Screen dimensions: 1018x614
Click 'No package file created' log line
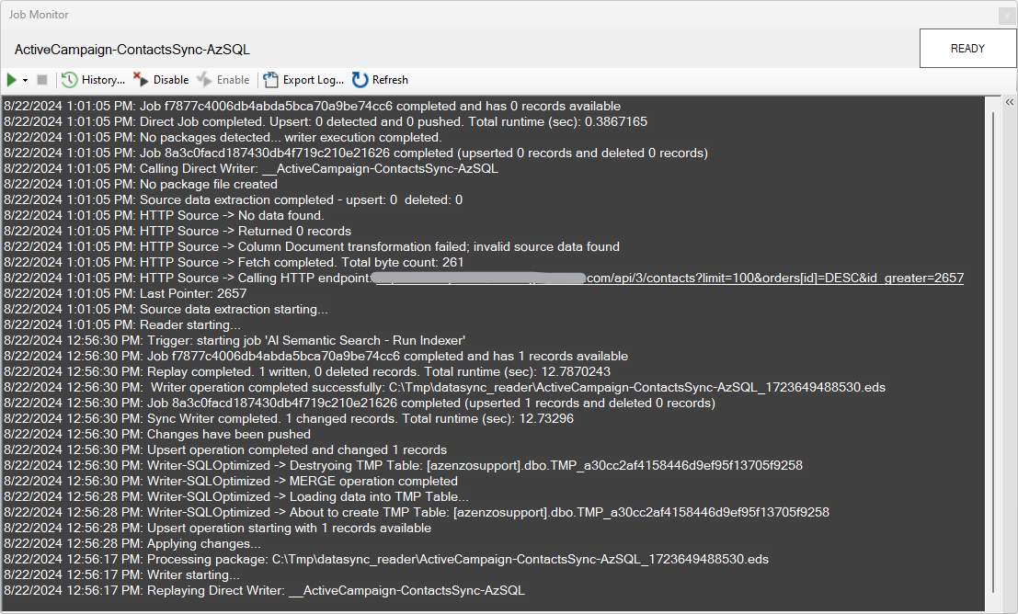point(141,185)
